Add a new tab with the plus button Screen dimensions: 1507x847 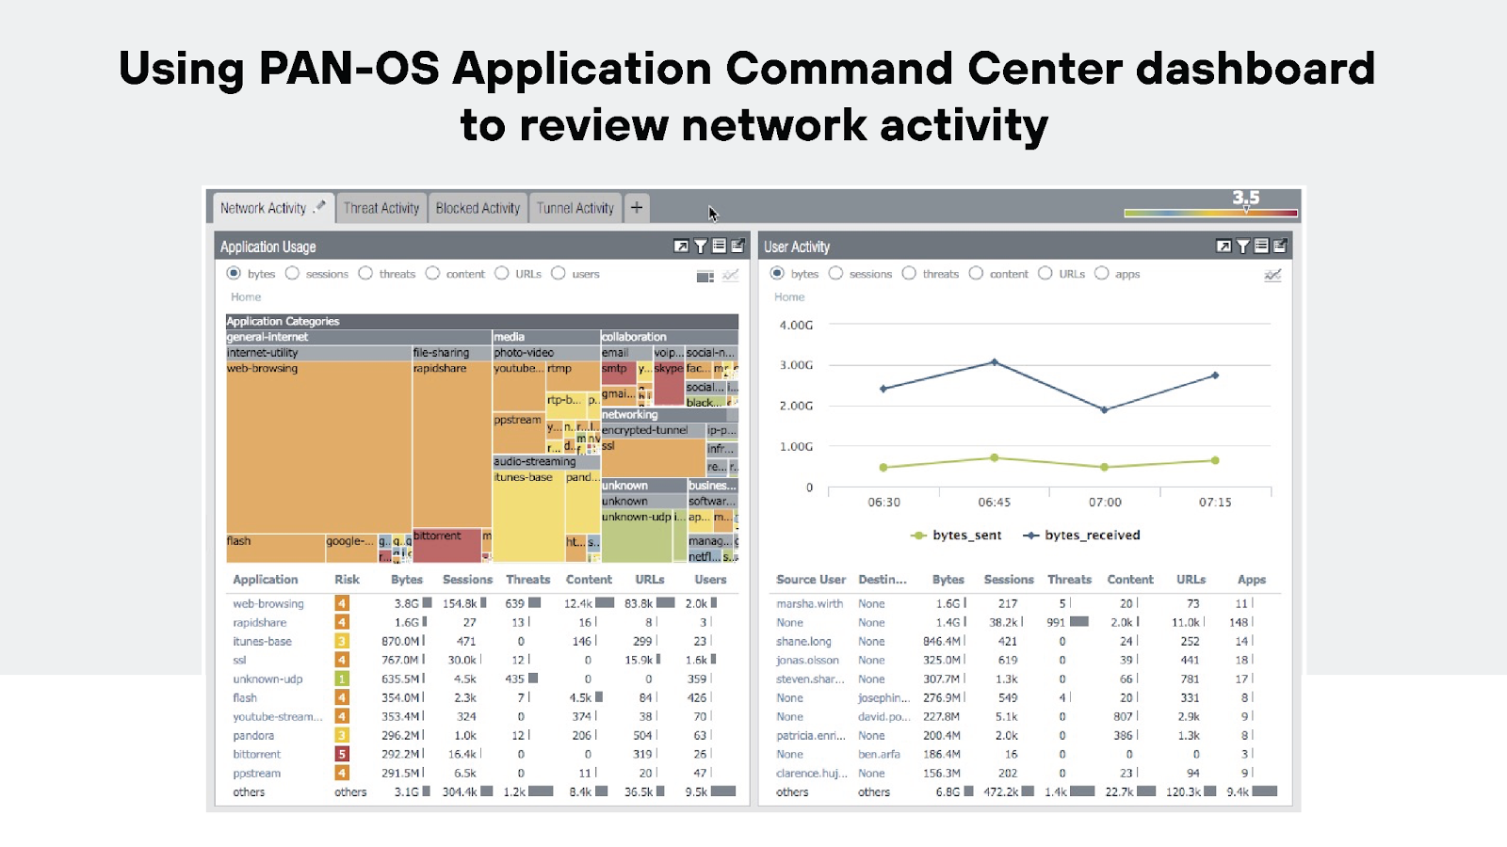[x=637, y=208]
